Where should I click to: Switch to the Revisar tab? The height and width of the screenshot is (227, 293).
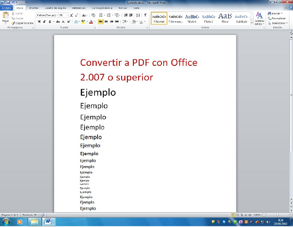pos(123,8)
